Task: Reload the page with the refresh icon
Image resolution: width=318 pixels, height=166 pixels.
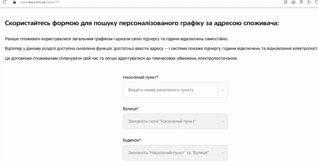Action: click(x=4, y=2)
